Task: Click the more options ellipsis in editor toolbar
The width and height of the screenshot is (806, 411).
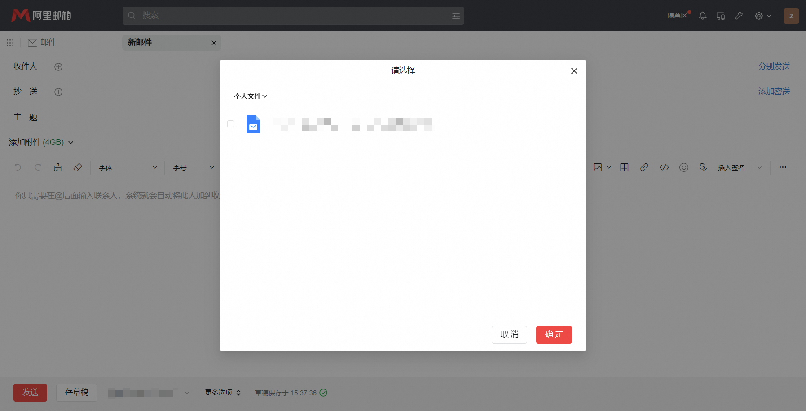Action: [x=783, y=167]
